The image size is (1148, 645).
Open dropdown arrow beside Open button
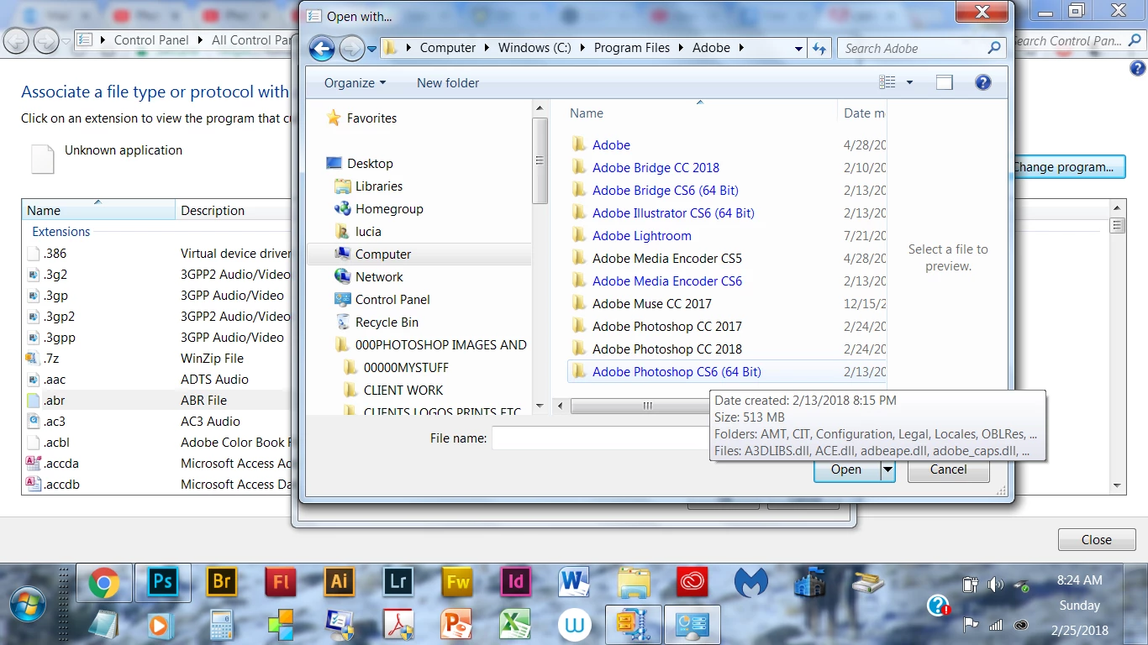(887, 470)
